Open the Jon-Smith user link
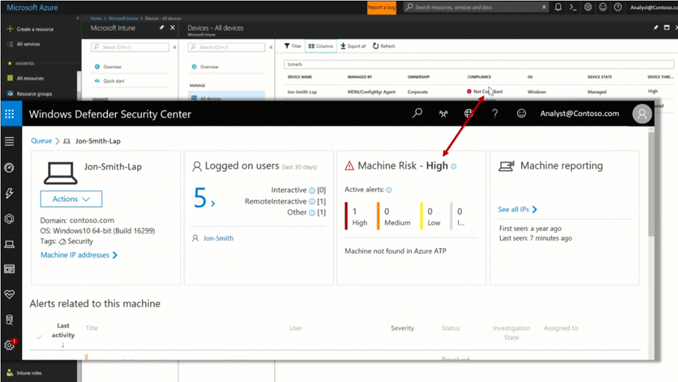Viewport: 678px width, 382px height. pyautogui.click(x=218, y=238)
